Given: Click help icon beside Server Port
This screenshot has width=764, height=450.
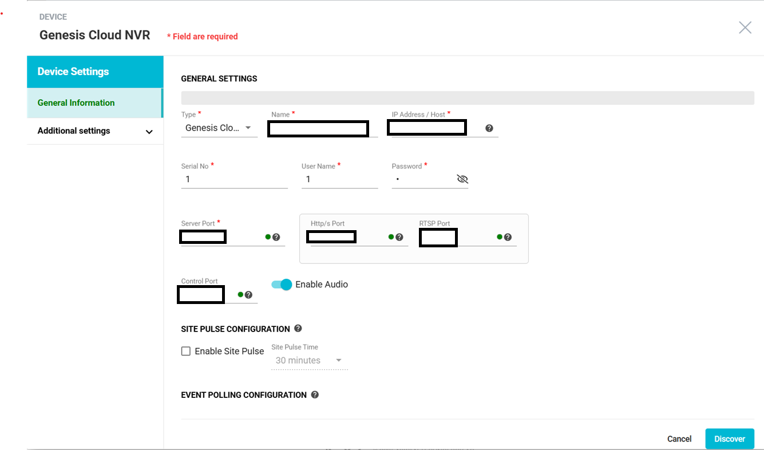Looking at the screenshot, I should 276,237.
